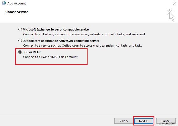Image resolution: width=178 pixels, height=126 pixels.
Task: Cancel the Add Account dialog
Action: point(166,121)
